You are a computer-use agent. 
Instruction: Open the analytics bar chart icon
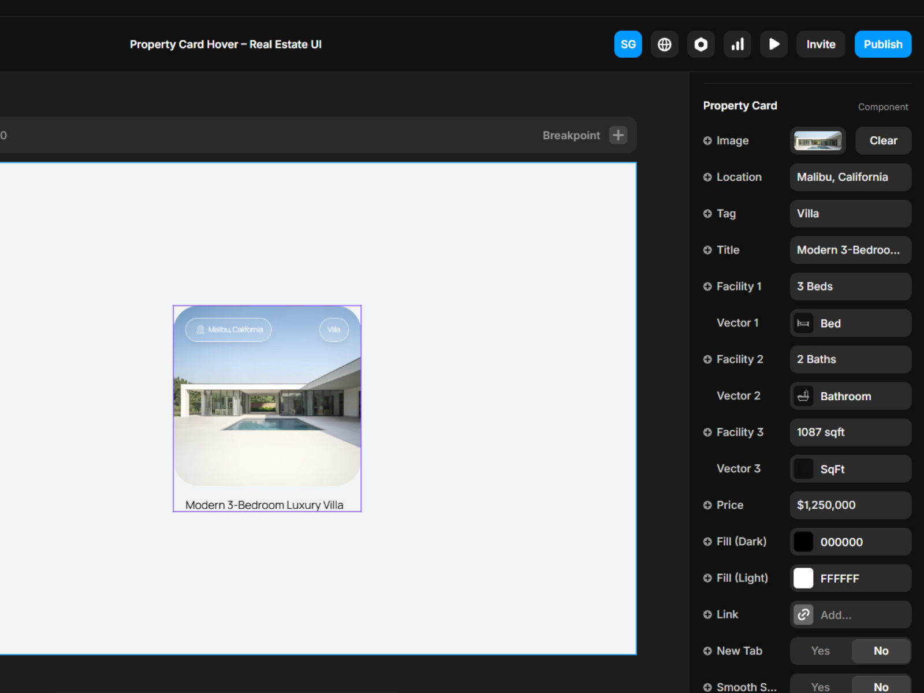(x=737, y=44)
